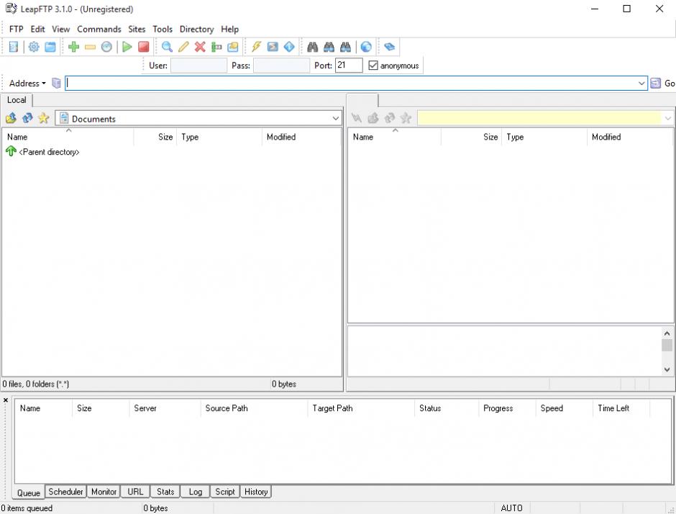The height and width of the screenshot is (514, 676).
Task: Open the Help menu
Action: pyautogui.click(x=230, y=29)
